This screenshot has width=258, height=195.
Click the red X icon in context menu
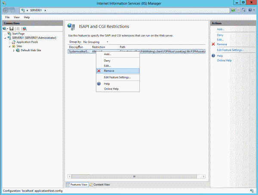[x=99, y=71]
